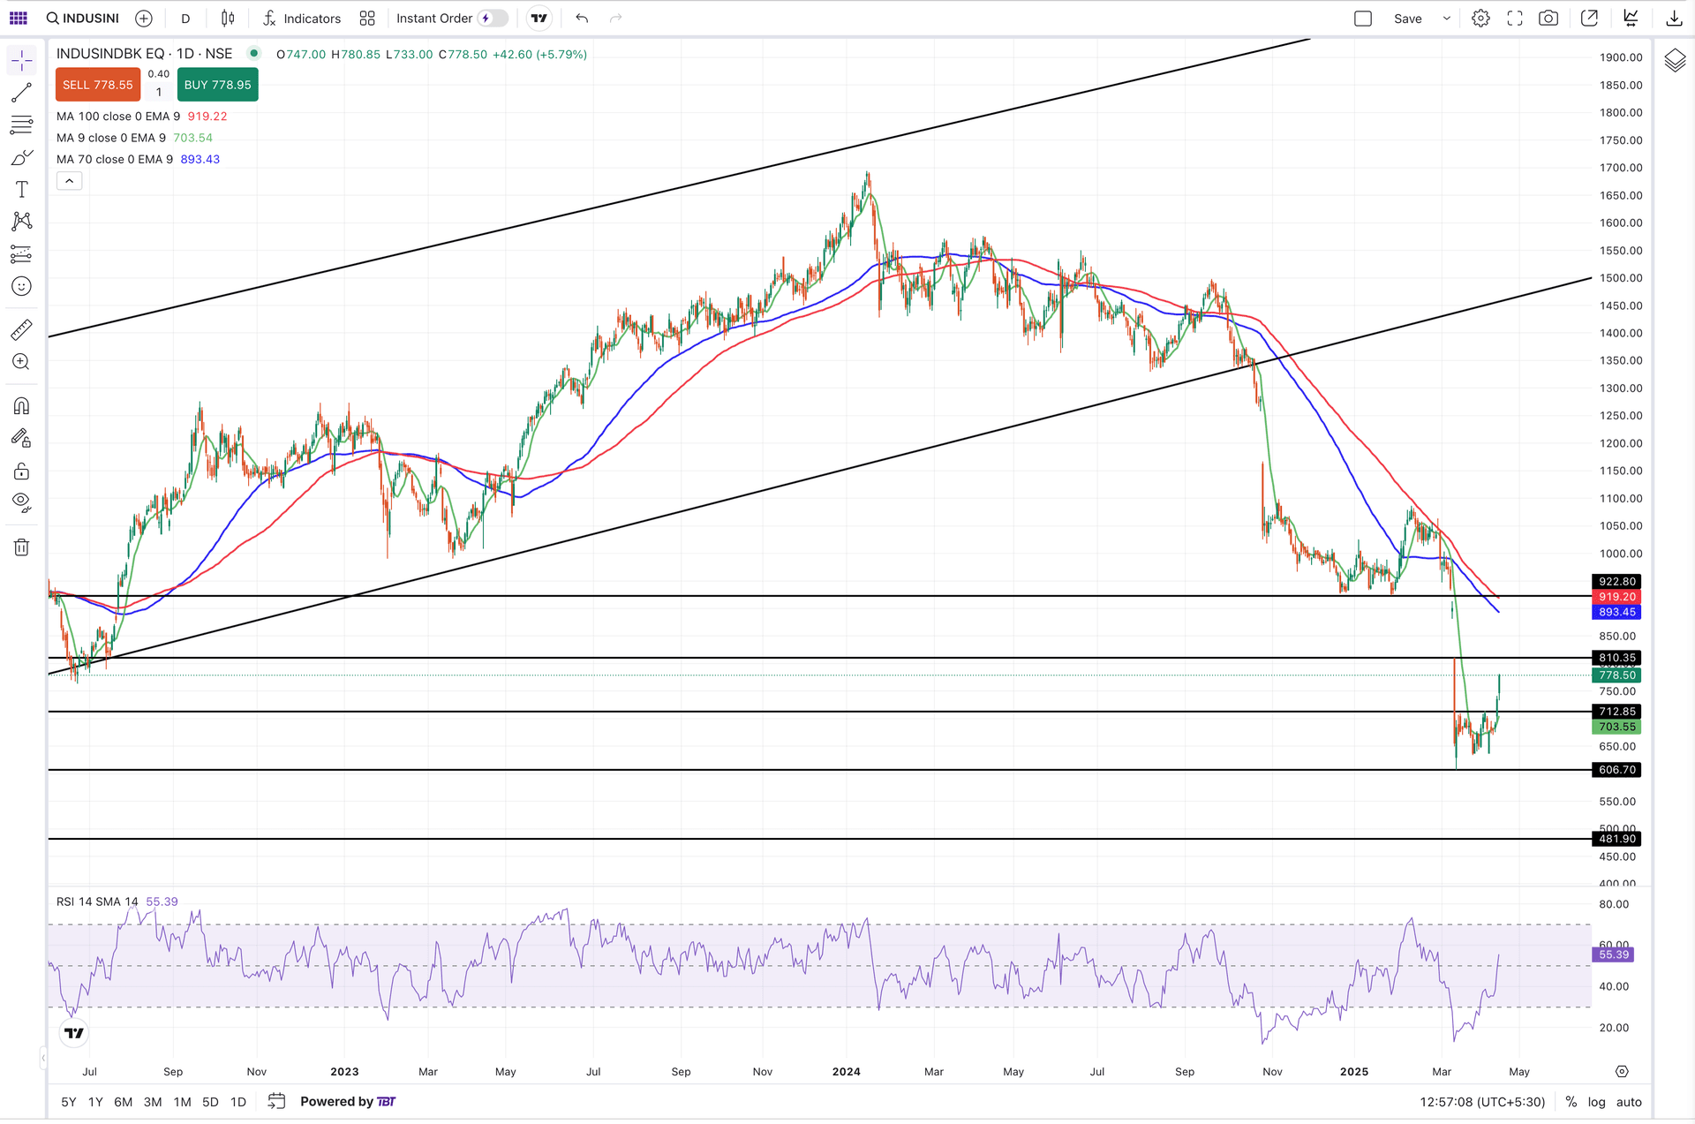Open chart settings gear

click(1481, 18)
